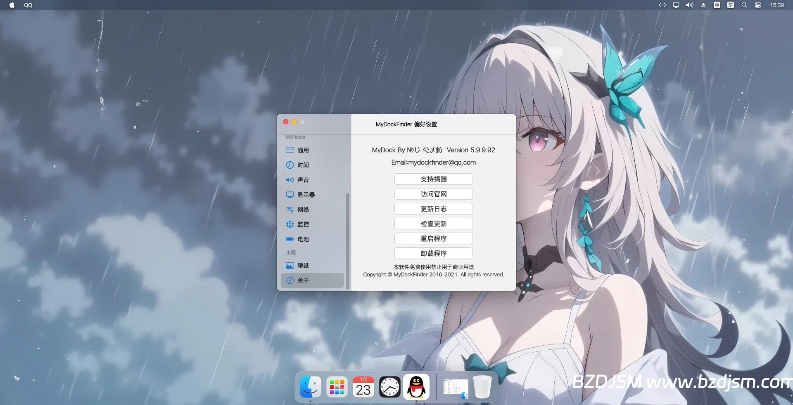Click the MyFinder section label

point(296,137)
